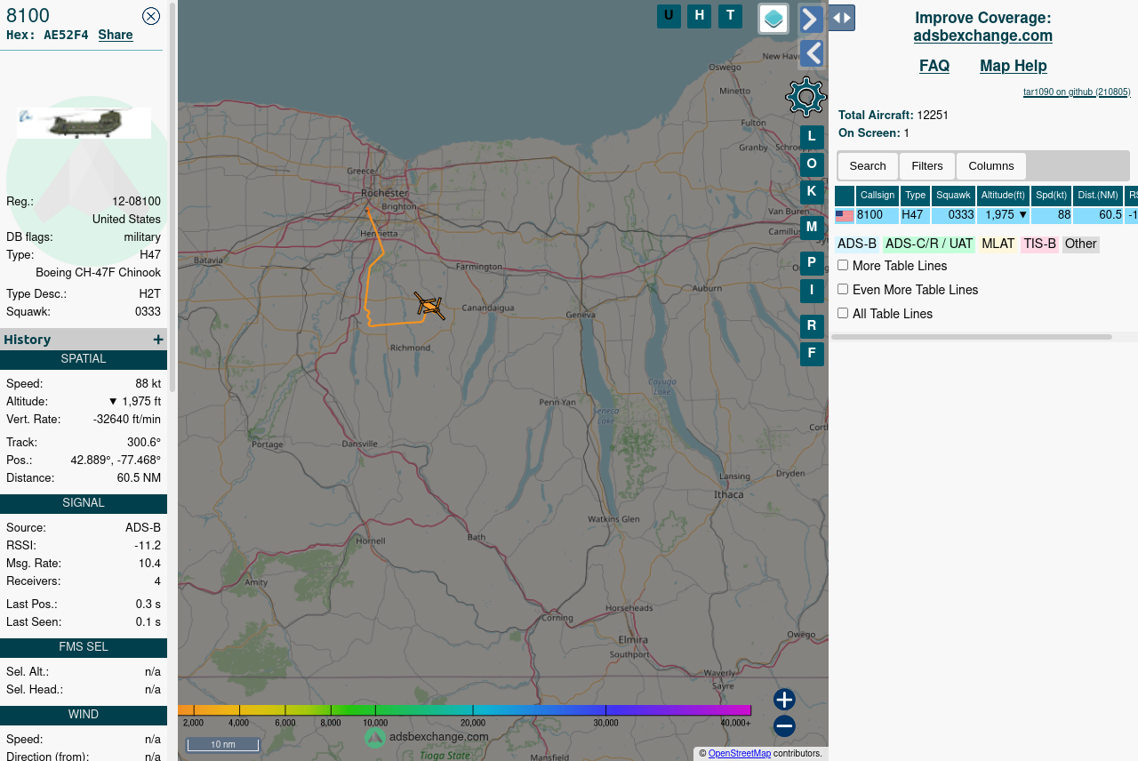This screenshot has width=1138, height=761.
Task: Sort table by Spd(kt) column
Action: [1052, 196]
